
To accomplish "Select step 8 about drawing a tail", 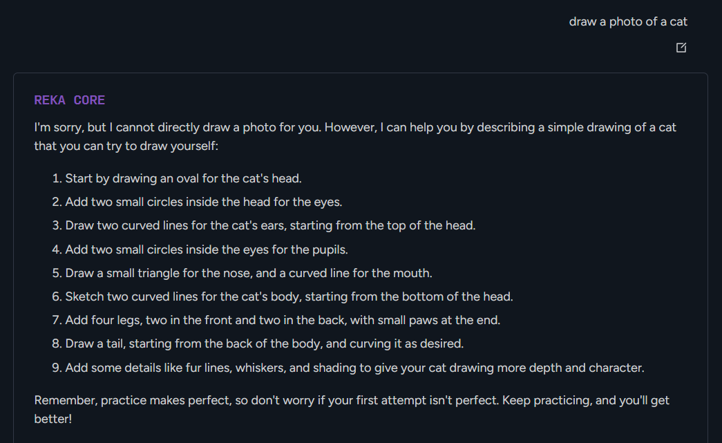I will click(x=264, y=343).
